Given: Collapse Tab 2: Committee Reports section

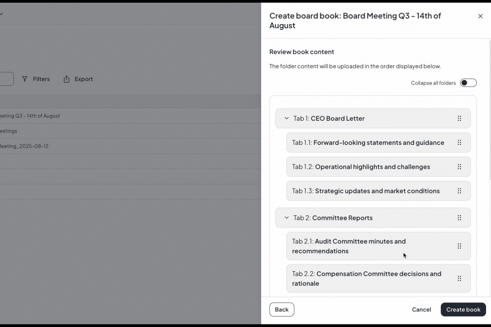Looking at the screenshot, I should (x=286, y=218).
